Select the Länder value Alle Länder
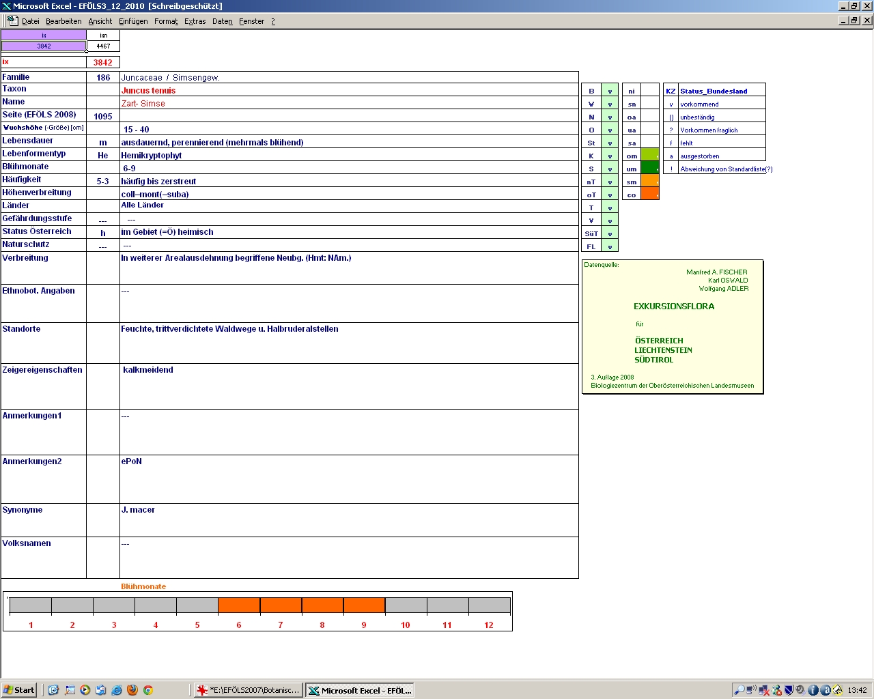874x699 pixels. (x=142, y=205)
